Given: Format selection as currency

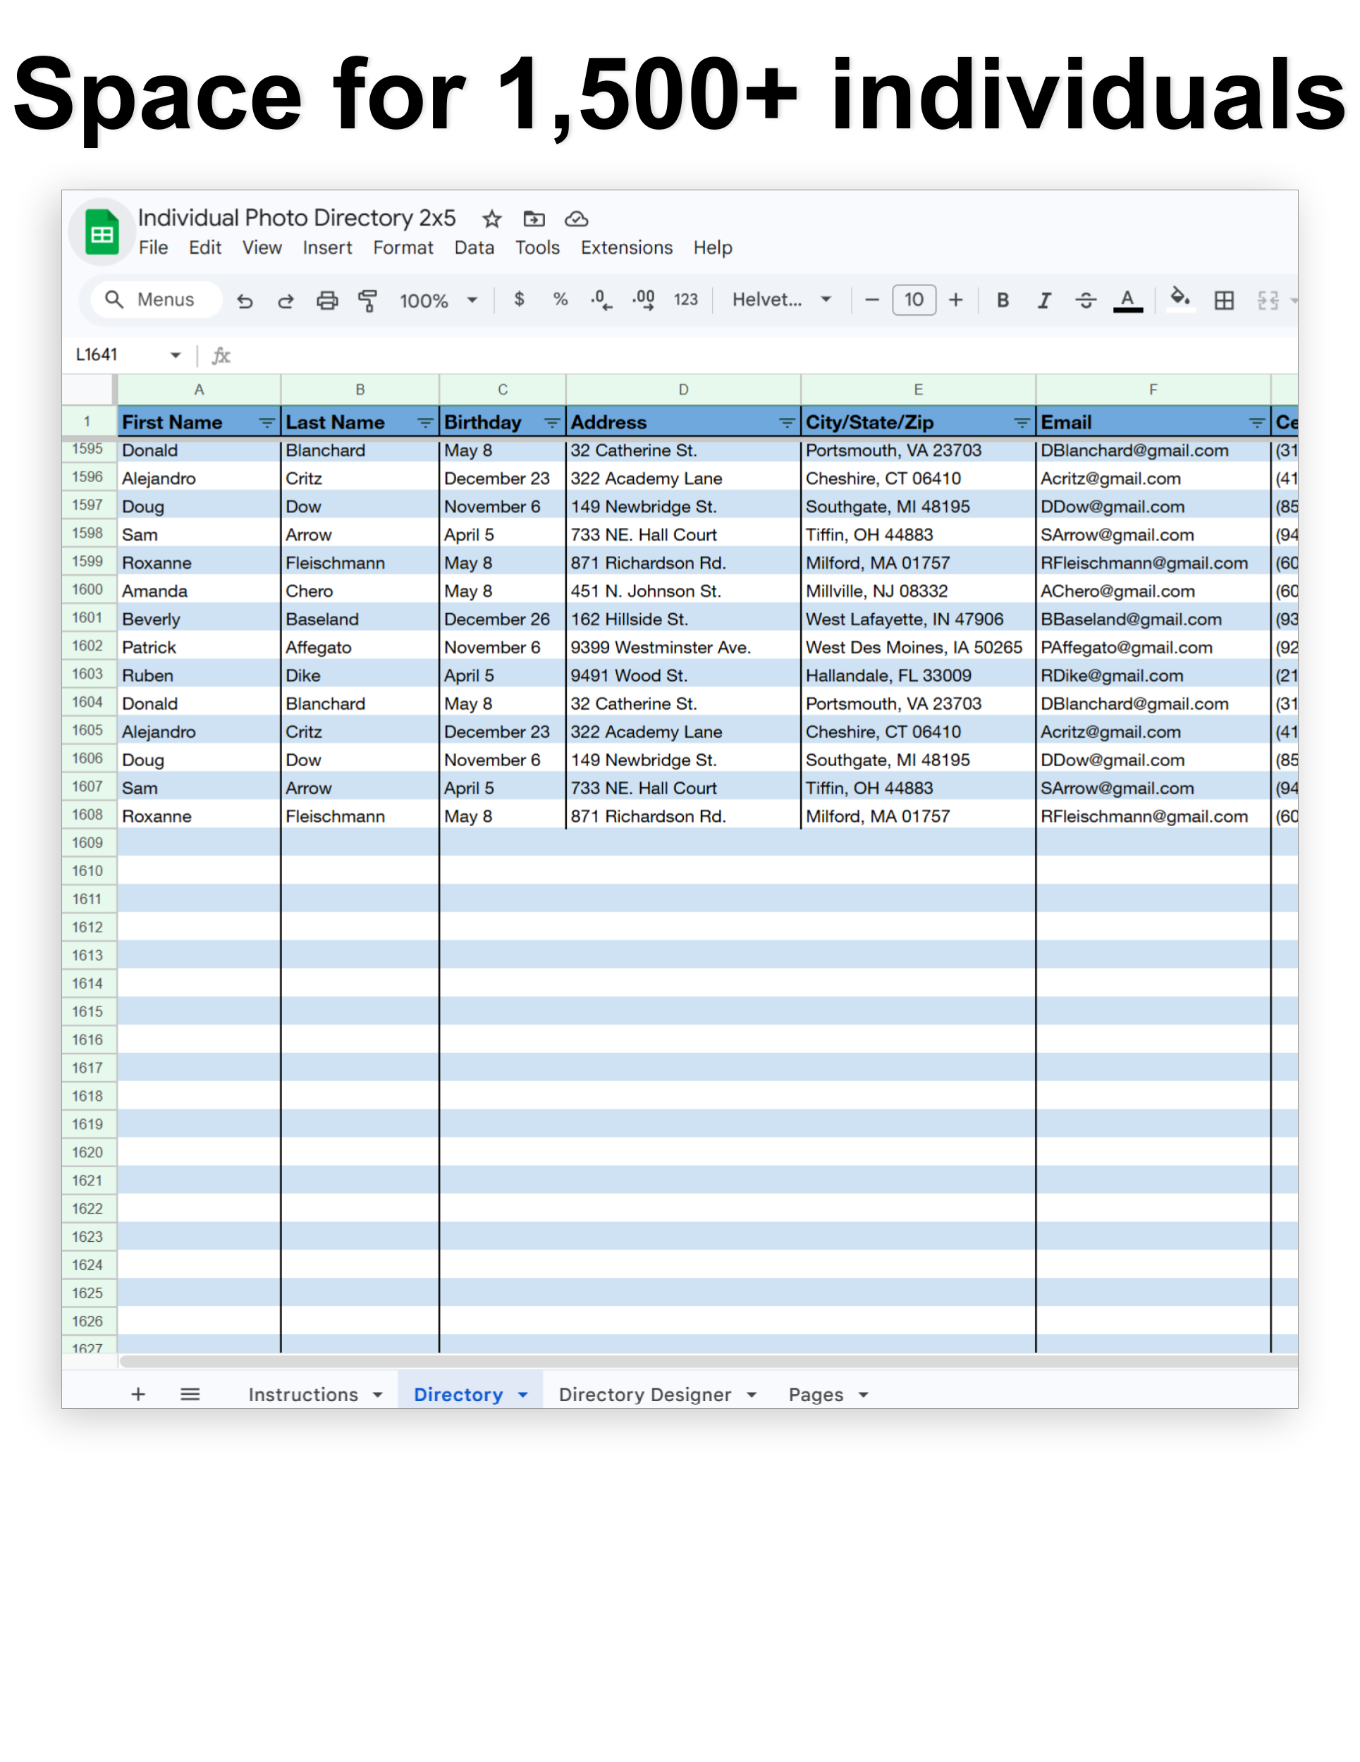Looking at the screenshot, I should coord(517,300).
